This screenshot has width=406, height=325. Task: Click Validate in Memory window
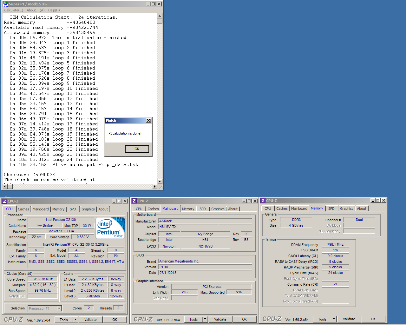point(349,319)
